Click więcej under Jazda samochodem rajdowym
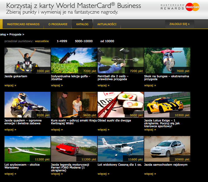Image resolution: width=208 pixels, height=182 pixels. [150, 174]
